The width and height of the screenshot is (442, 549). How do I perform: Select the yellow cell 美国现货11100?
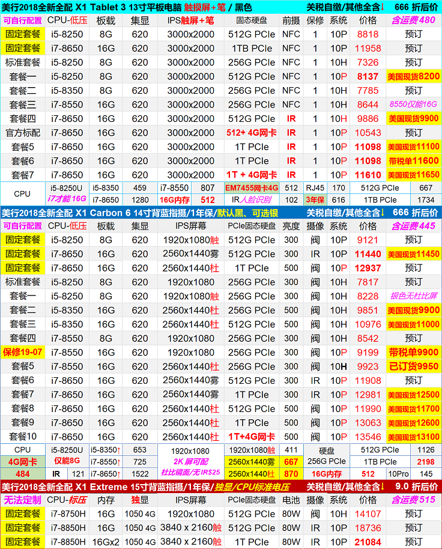pos(413,147)
